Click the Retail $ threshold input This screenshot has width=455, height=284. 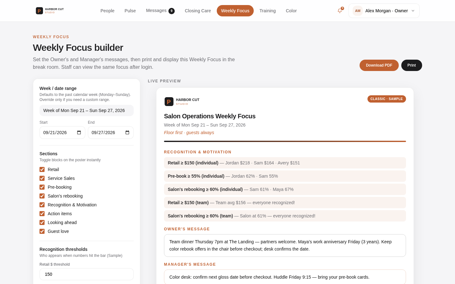pyautogui.click(x=87, y=274)
